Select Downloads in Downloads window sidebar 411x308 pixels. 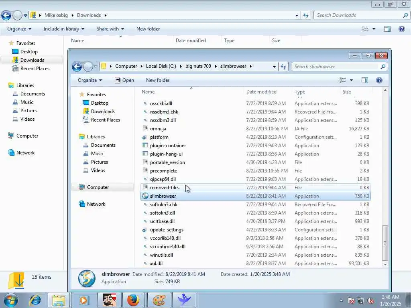[x=32, y=60]
